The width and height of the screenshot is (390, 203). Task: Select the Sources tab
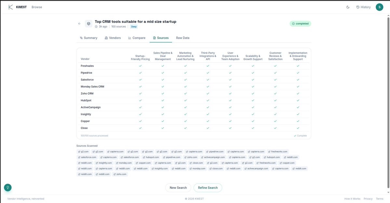pyautogui.click(x=161, y=38)
